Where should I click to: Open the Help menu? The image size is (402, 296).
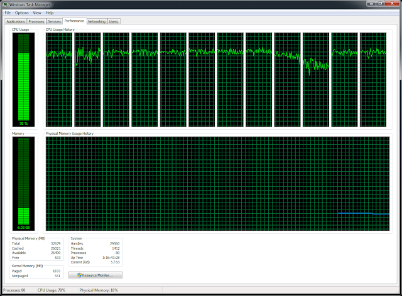[50, 13]
